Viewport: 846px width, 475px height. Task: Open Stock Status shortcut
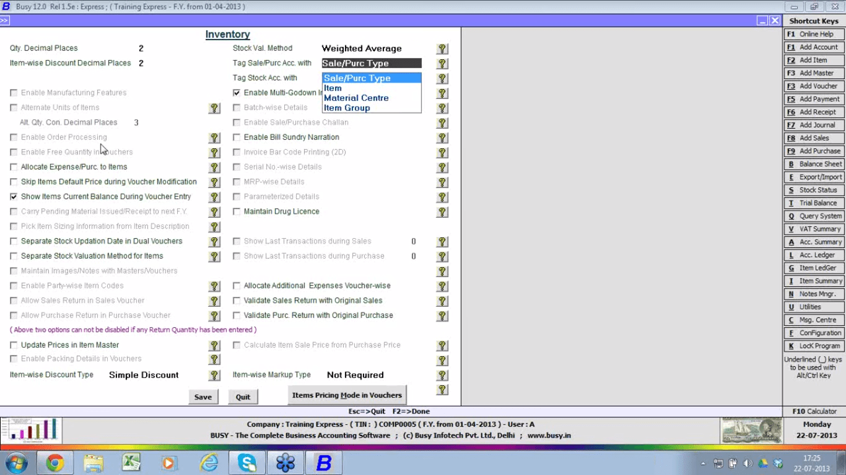[814, 190]
